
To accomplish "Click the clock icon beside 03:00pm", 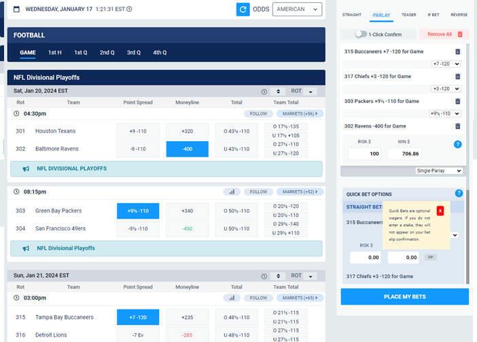I will click(16, 298).
